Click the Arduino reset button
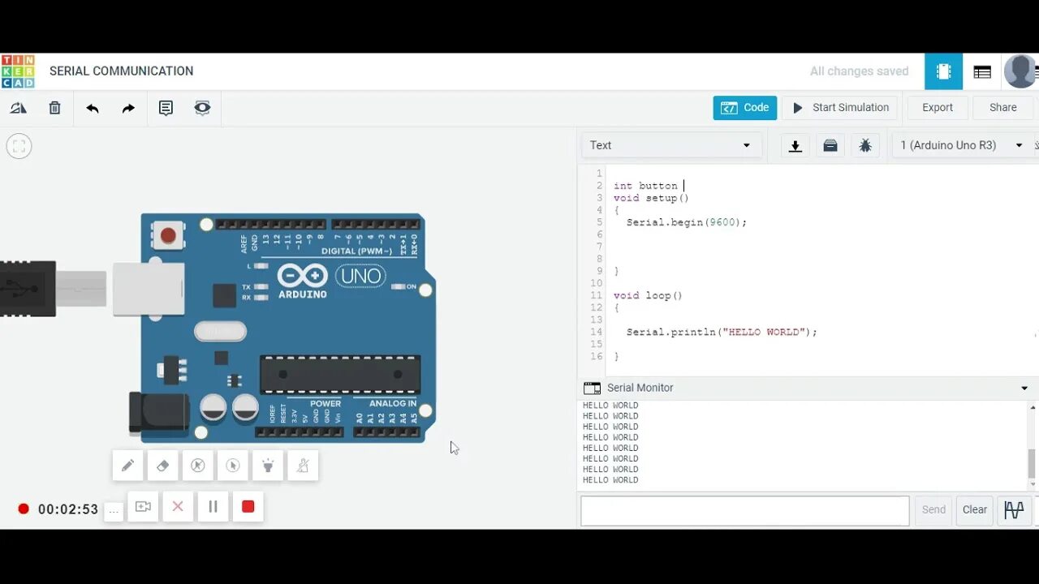The width and height of the screenshot is (1039, 584). (x=168, y=236)
